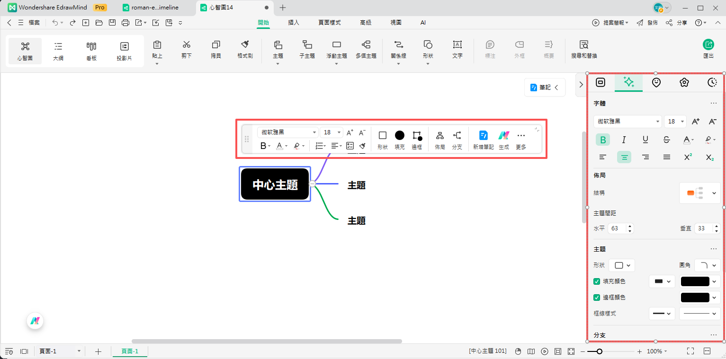This screenshot has height=359, width=726.
Task: Open the topic fill color swatch
Action: (x=696, y=281)
